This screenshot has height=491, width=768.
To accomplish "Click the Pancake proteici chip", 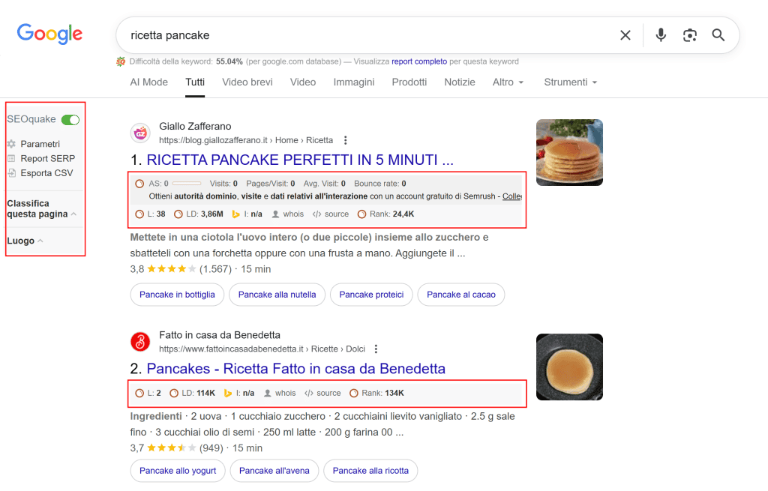I will pos(371,295).
